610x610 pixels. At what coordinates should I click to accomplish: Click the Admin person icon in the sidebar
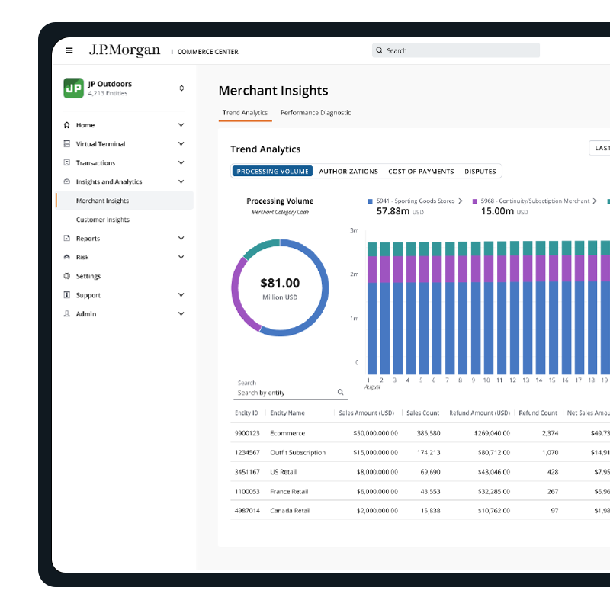(67, 314)
